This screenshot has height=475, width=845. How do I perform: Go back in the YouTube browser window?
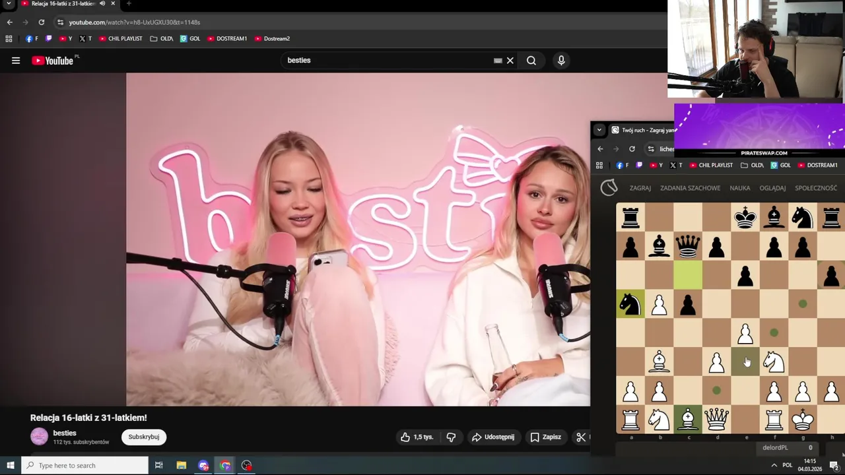point(9,22)
